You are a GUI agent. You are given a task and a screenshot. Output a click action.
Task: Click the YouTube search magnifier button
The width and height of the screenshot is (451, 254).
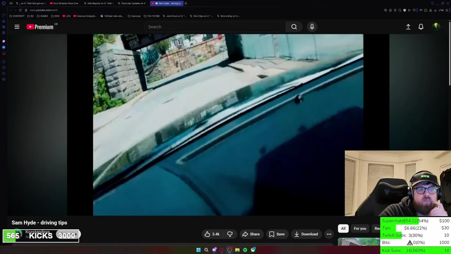tap(294, 27)
